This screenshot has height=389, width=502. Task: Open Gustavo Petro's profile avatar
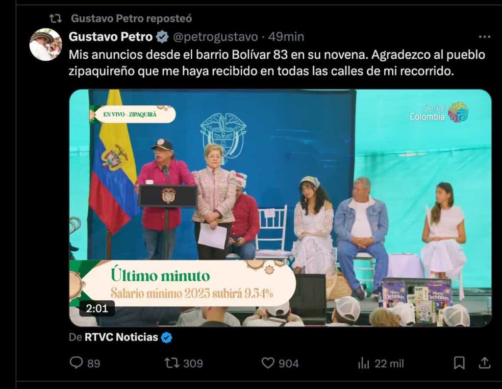click(x=46, y=45)
